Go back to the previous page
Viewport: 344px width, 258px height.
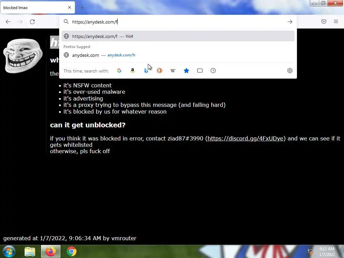coord(8,22)
